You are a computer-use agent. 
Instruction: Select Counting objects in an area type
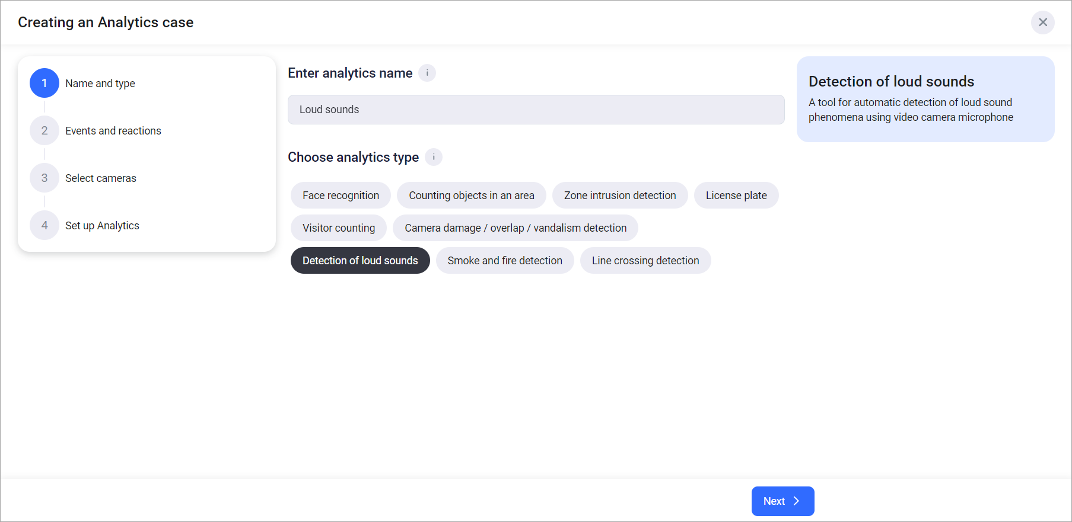pyautogui.click(x=471, y=196)
